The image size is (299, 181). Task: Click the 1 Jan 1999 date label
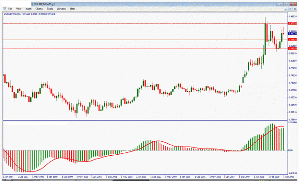pyautogui.click(x=52, y=177)
